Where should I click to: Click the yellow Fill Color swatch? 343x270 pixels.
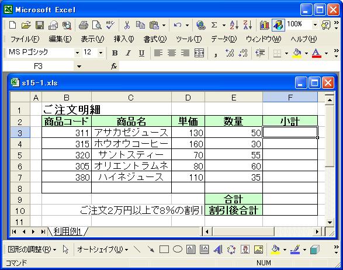297,53
